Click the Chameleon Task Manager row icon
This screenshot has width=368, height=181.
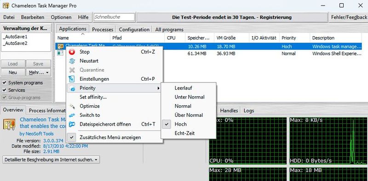click(60, 46)
